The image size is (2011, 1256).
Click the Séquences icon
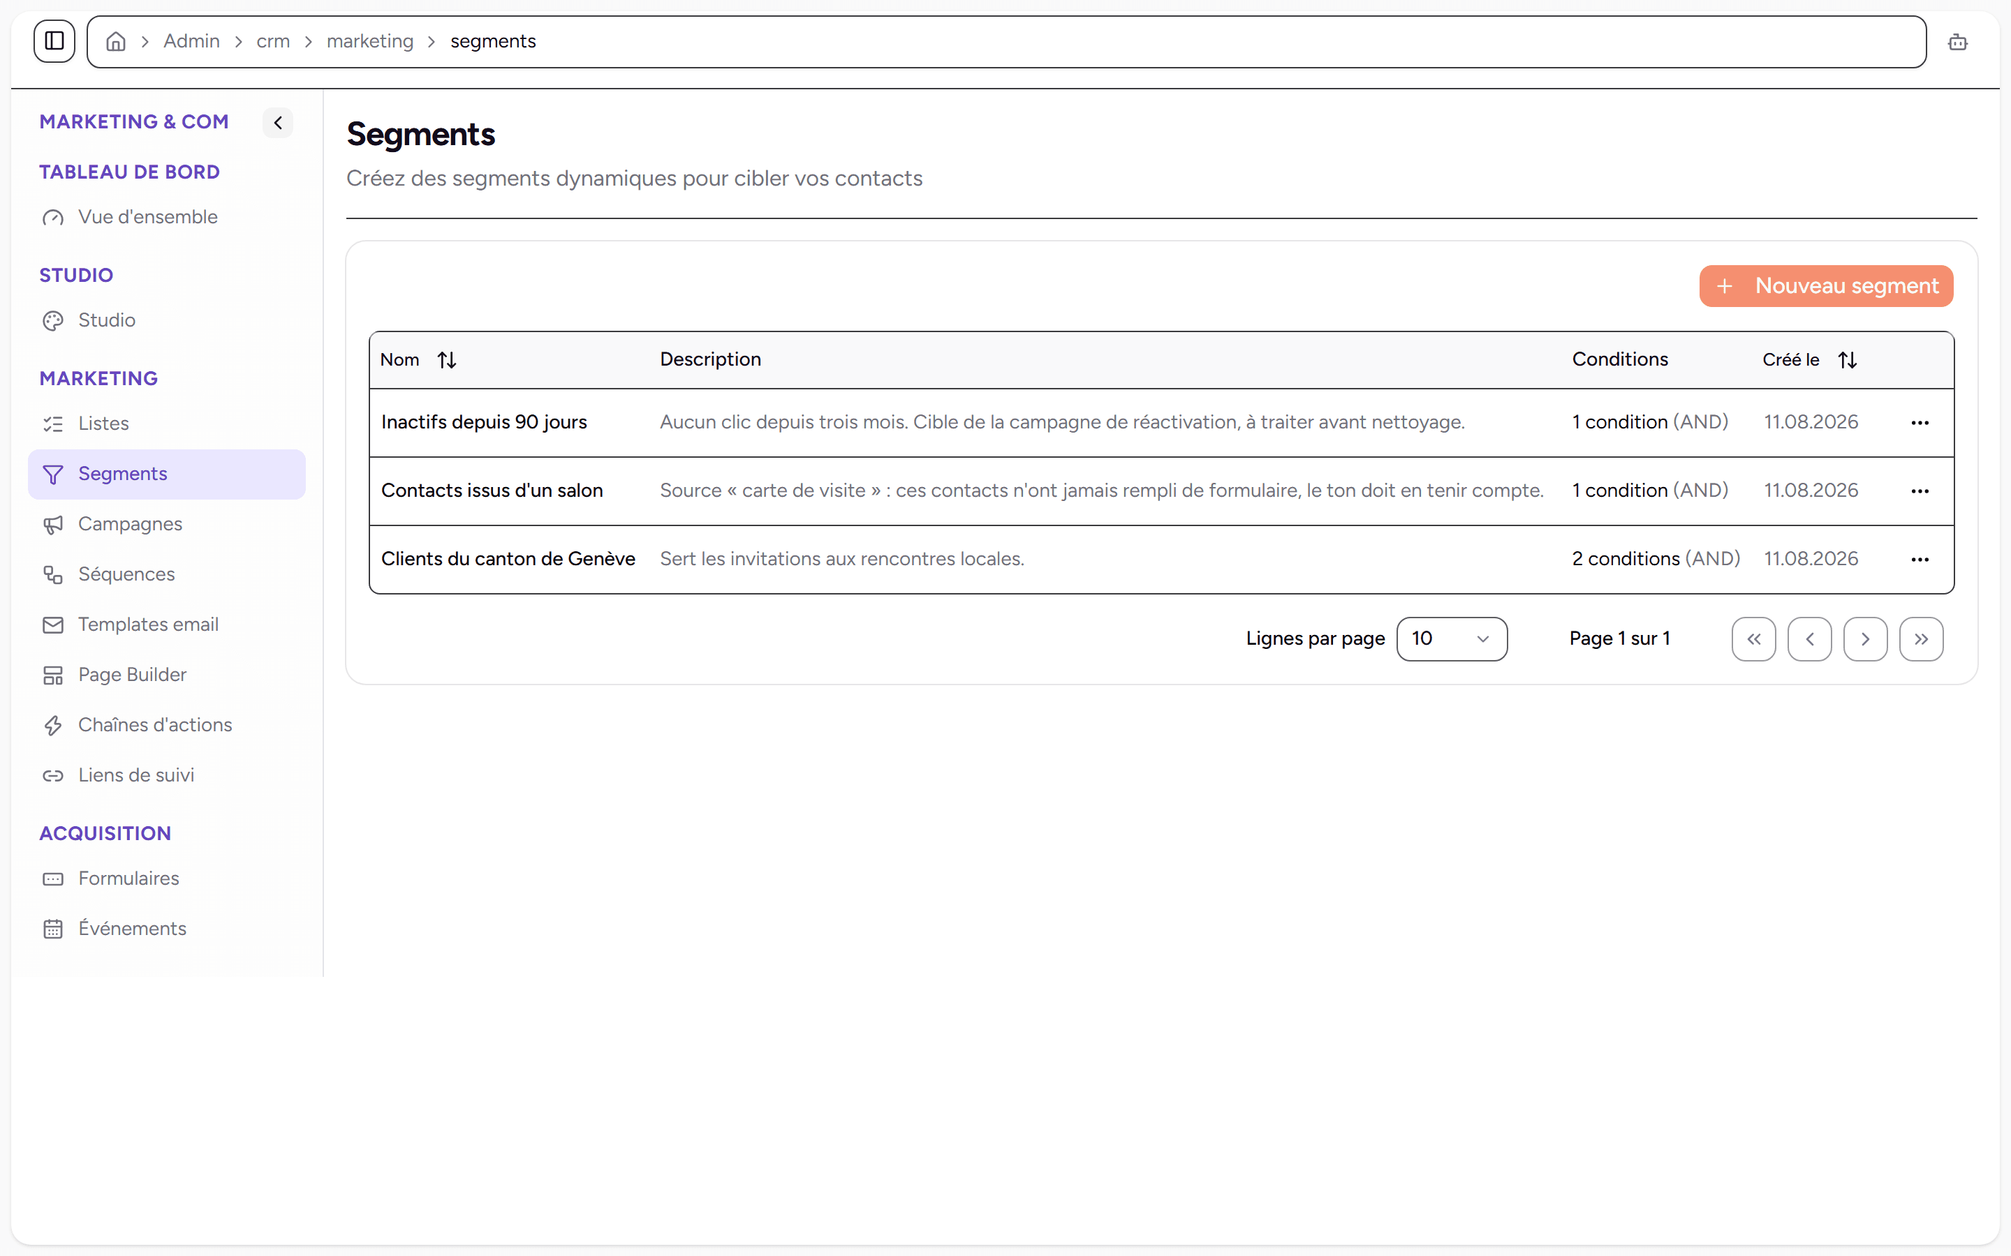click(53, 574)
